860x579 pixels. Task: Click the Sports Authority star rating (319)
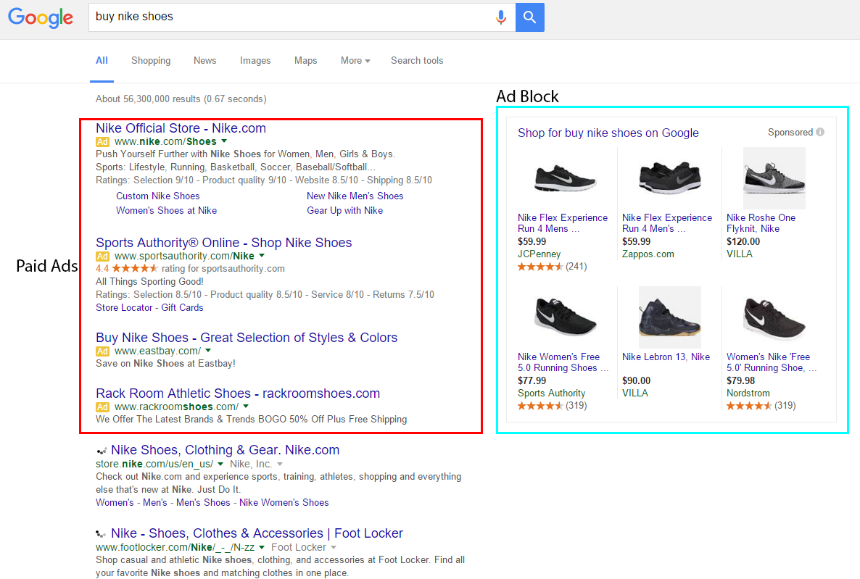[553, 407]
